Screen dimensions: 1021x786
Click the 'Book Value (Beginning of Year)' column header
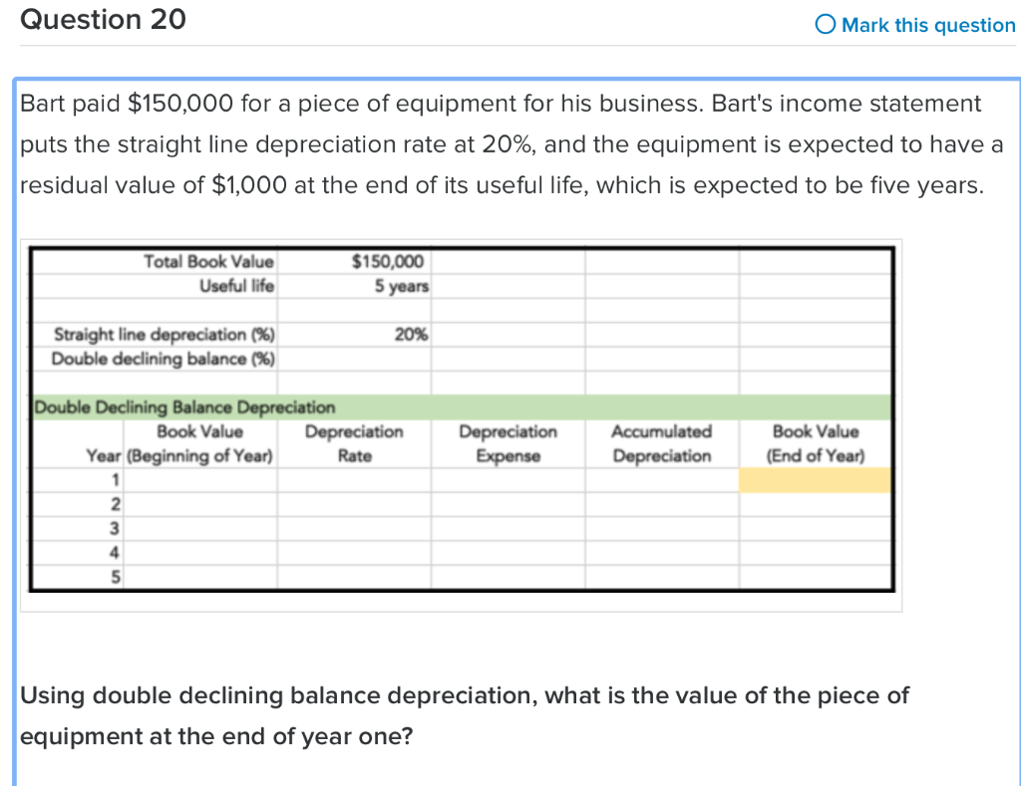pos(199,441)
